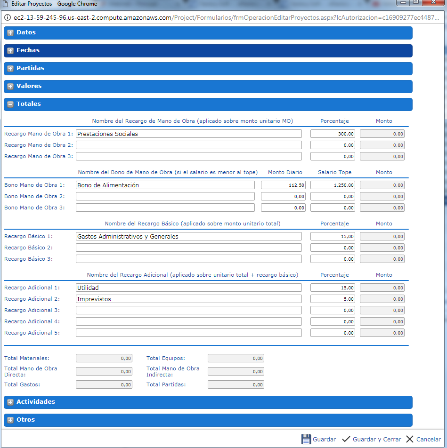Click Recargo Mano de Obra 3 name field
This screenshot has height=448, width=447.
189,156
